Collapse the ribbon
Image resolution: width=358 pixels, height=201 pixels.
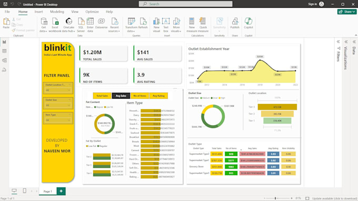pyautogui.click(x=356, y=35)
